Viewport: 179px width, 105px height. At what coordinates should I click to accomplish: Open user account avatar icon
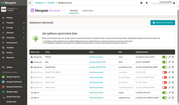point(174,3)
